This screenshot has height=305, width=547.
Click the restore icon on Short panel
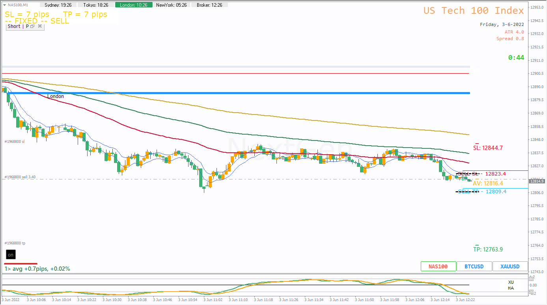point(32,26)
